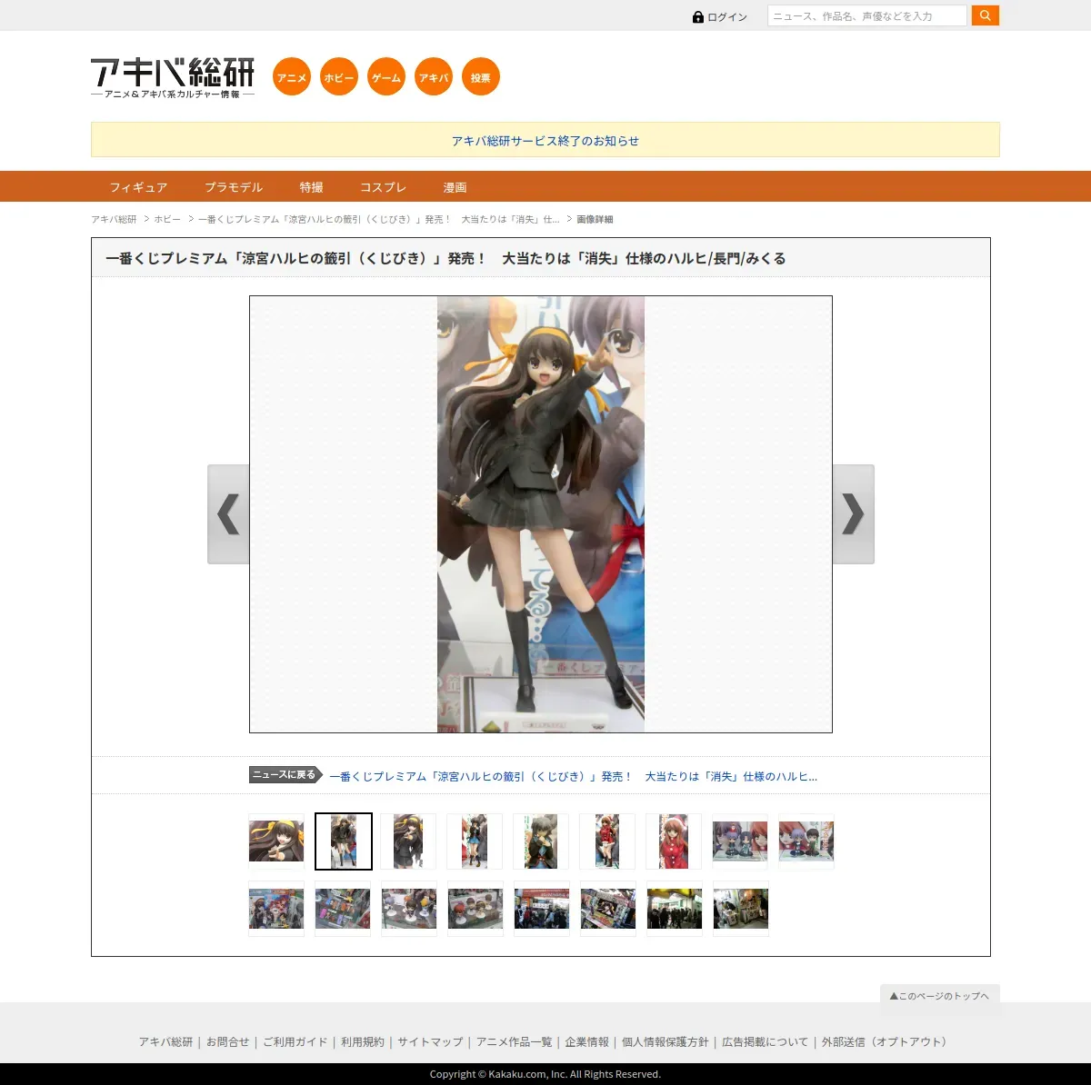Open the アキバ circular category icon
The image size is (1091, 1085).
(x=434, y=77)
